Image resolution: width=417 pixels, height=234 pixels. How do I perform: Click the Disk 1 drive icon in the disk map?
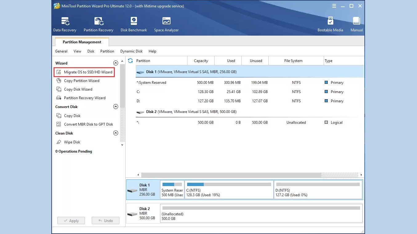tap(132, 190)
